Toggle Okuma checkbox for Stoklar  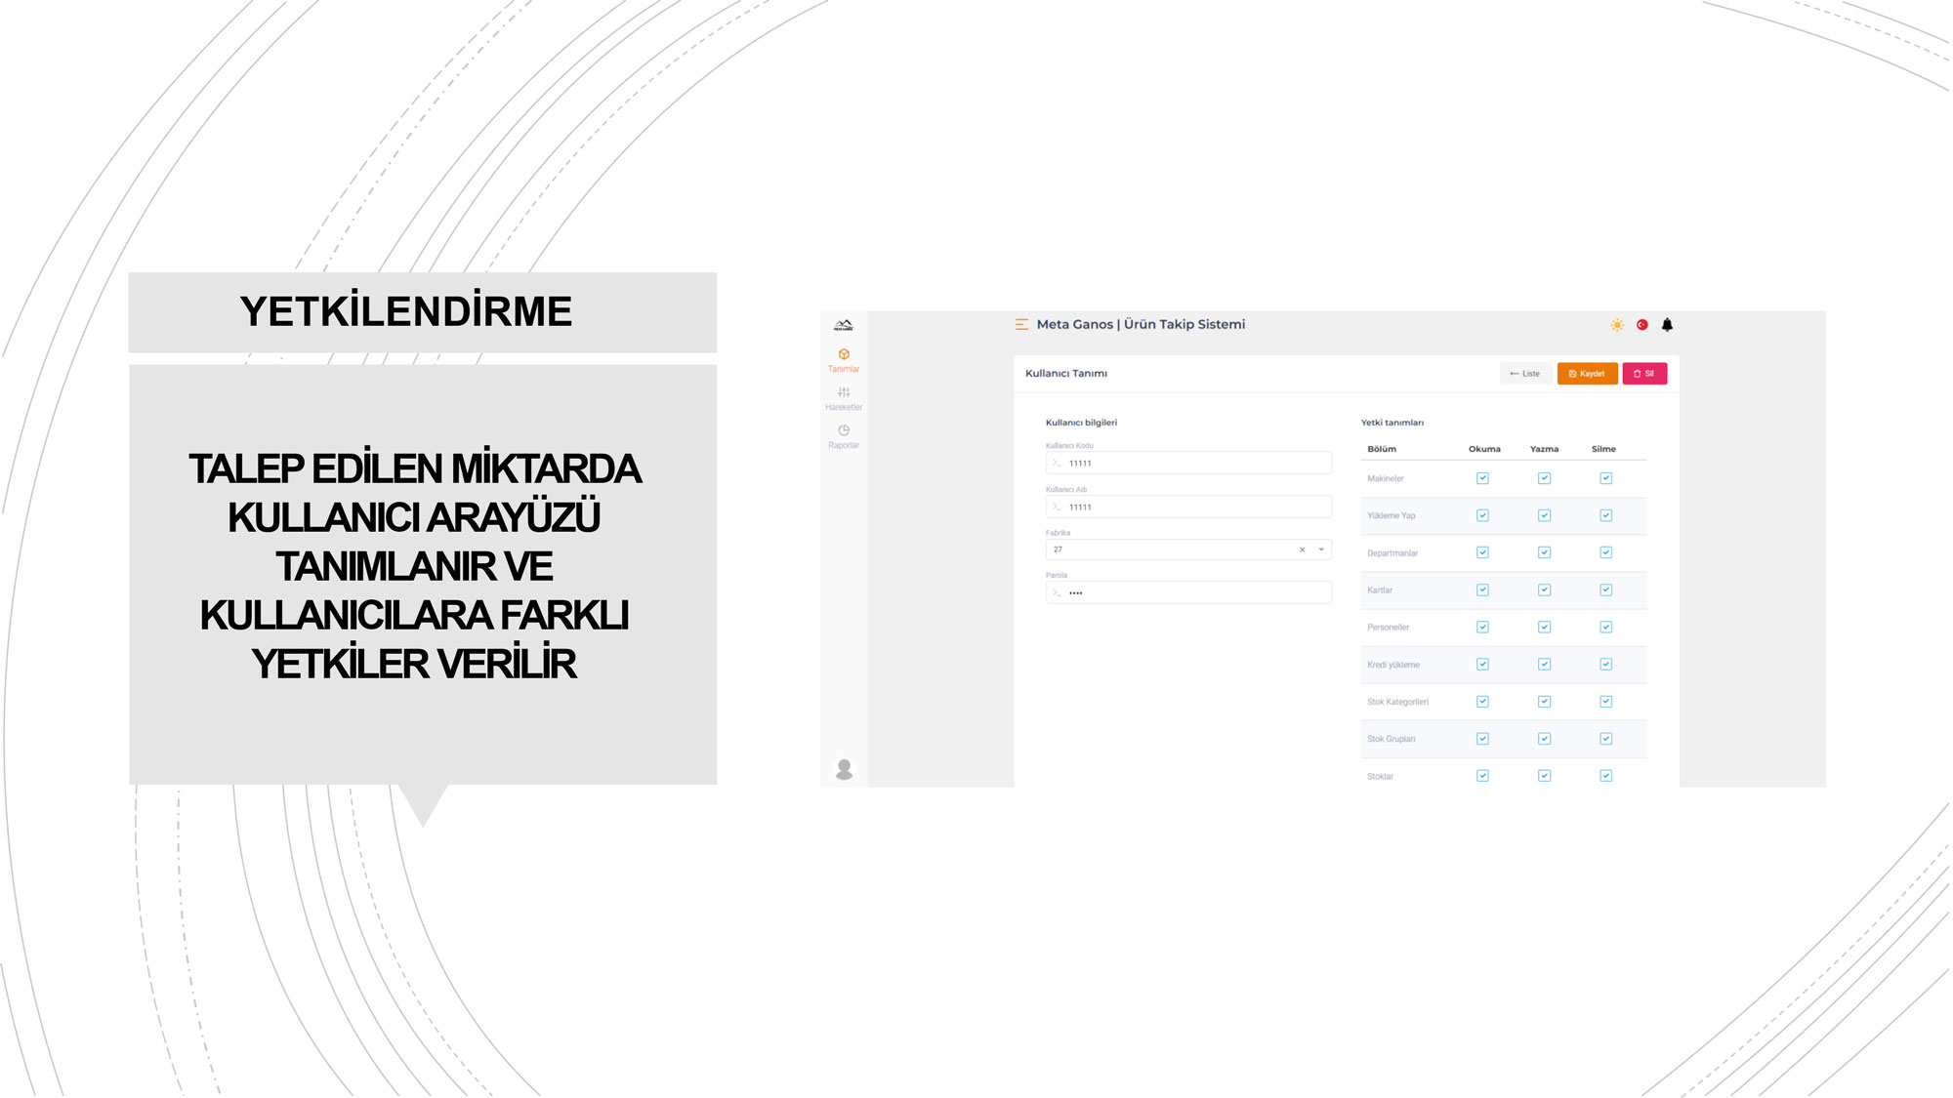point(1482,776)
